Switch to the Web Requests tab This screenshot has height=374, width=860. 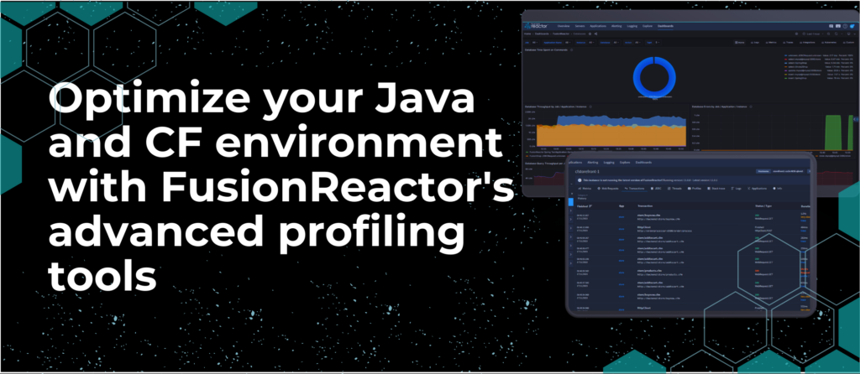(x=608, y=189)
